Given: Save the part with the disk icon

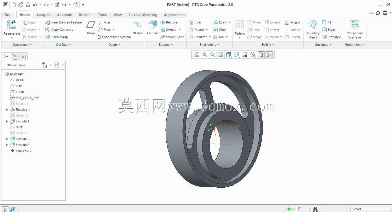Looking at the screenshot, I should pos(28,5).
